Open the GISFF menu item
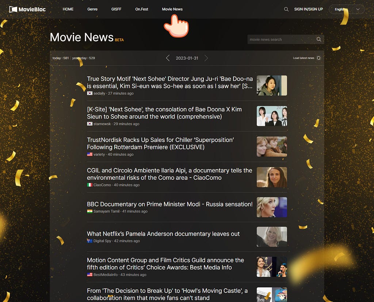Image resolution: width=374 pixels, height=302 pixels. 117,9
